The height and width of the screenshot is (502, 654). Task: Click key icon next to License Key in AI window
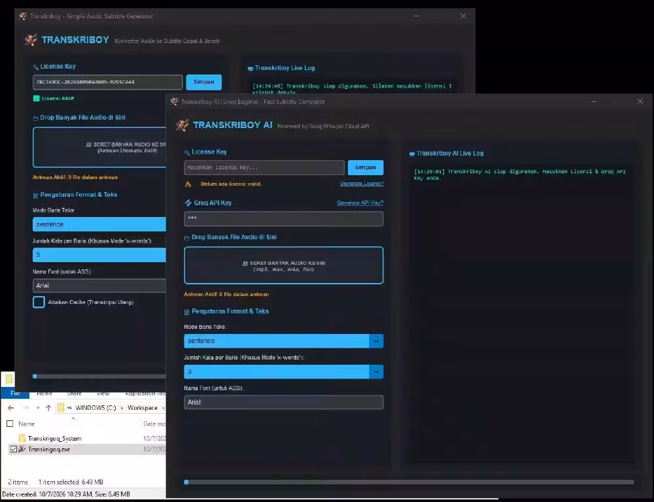187,152
